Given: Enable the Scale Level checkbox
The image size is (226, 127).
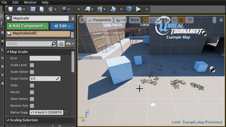Looking at the screenshot, I should click(x=32, y=65).
